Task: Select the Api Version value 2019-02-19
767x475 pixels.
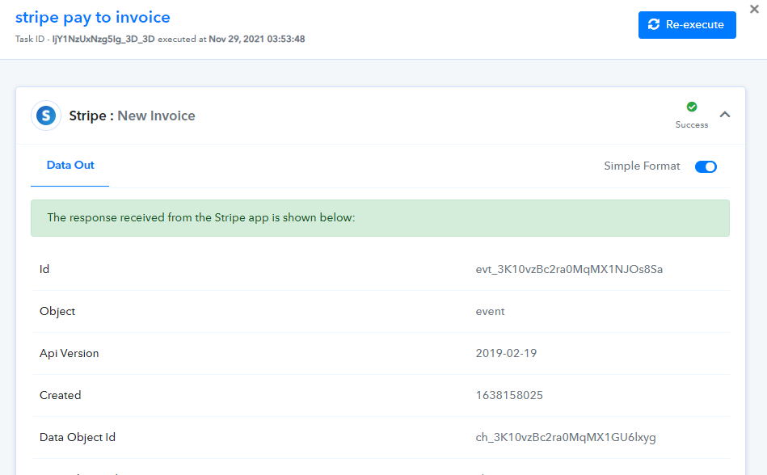Action: point(506,353)
